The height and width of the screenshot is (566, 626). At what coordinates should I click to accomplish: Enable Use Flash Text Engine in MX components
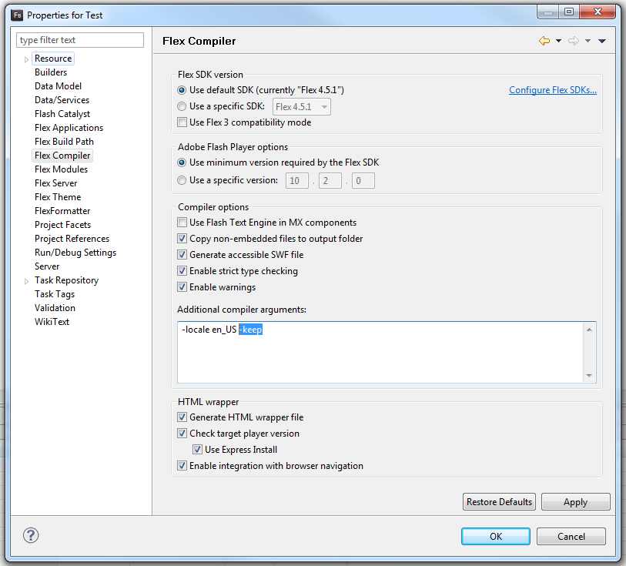pos(182,223)
